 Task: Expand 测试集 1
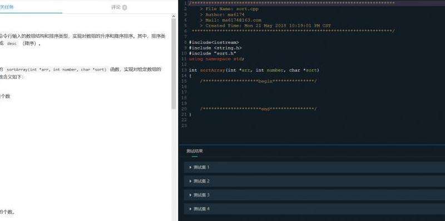pyautogui.click(x=314, y=167)
